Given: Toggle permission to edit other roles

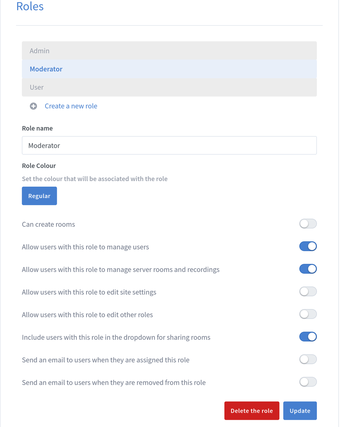Looking at the screenshot, I should pos(308,314).
